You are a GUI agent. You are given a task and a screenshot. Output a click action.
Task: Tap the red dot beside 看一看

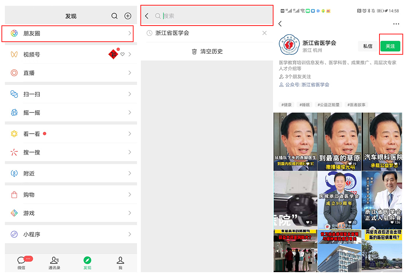(x=44, y=134)
